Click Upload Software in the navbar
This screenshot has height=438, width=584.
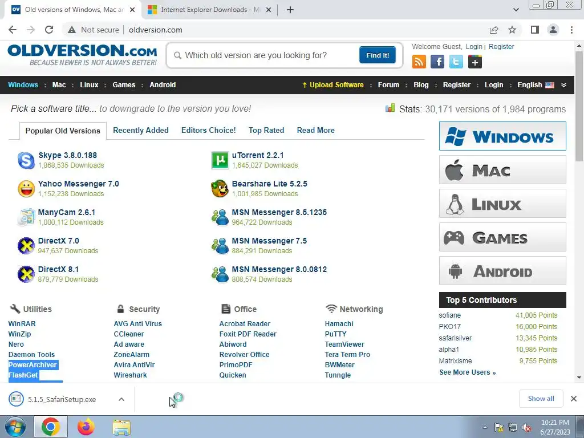tap(333, 85)
